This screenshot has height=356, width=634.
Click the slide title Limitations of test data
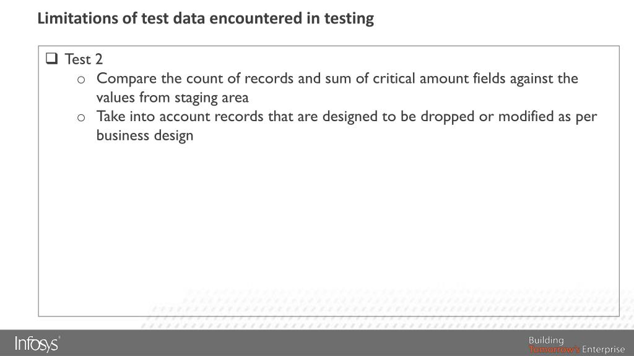[x=206, y=19]
